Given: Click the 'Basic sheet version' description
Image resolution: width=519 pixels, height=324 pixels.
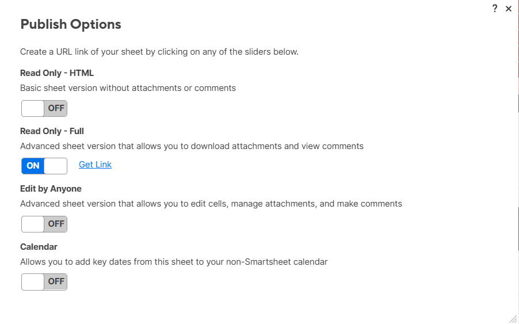Looking at the screenshot, I should pos(128,88).
